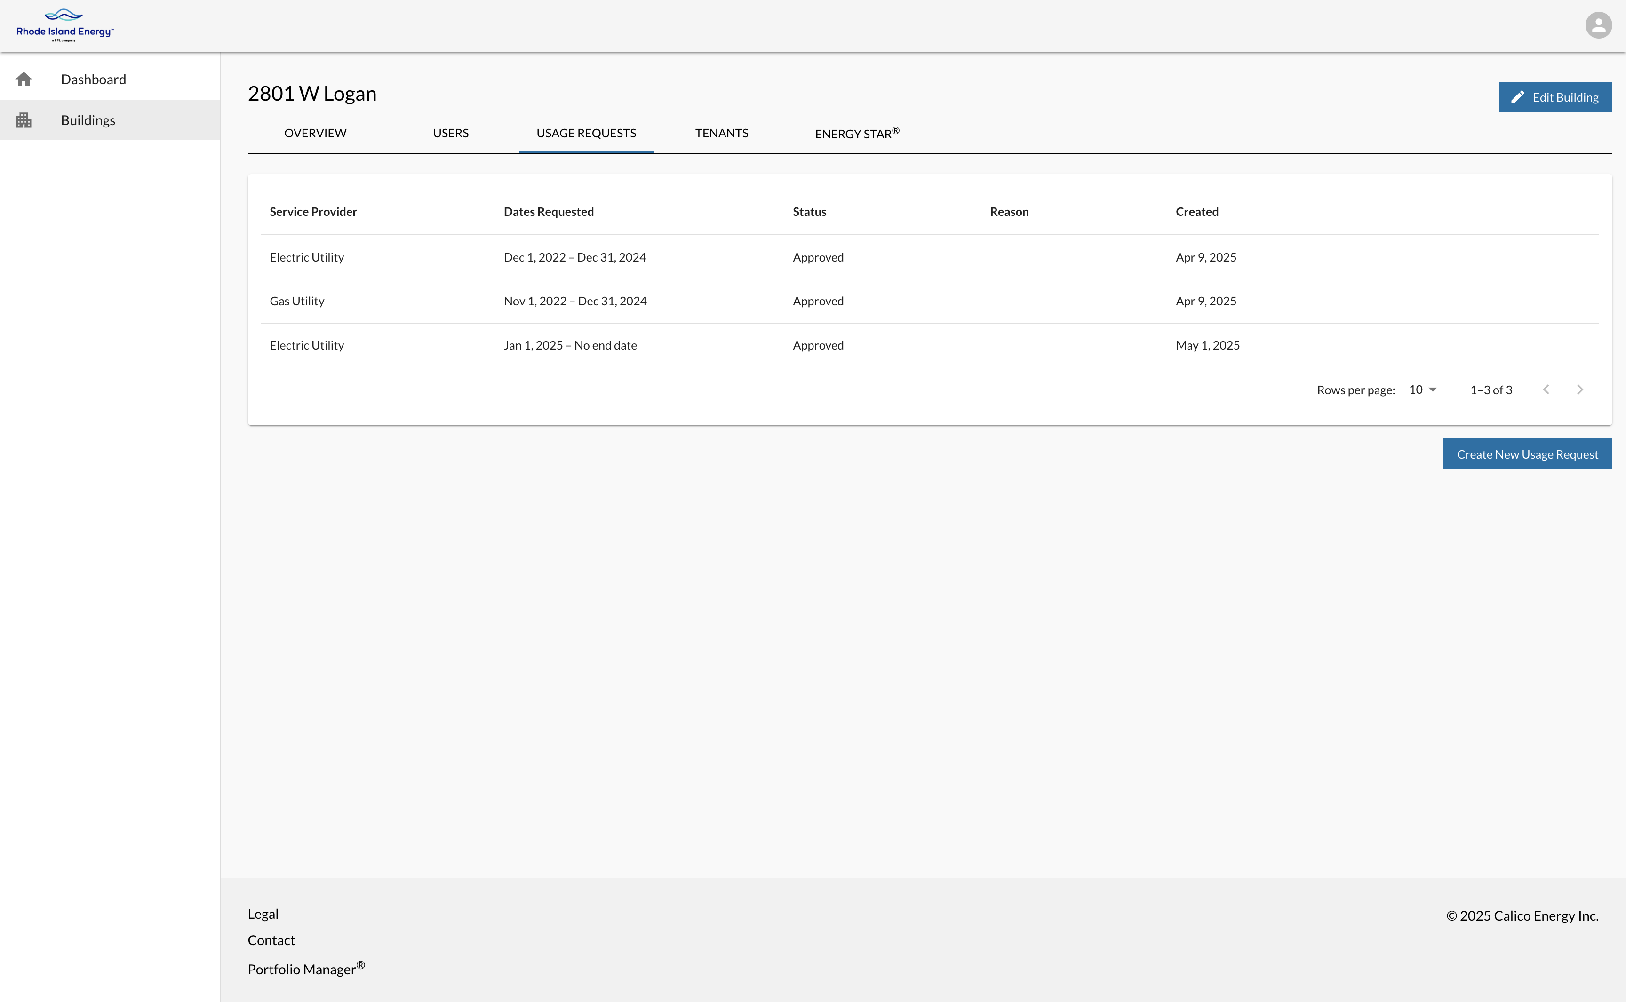Go to next page chevron

tap(1579, 390)
